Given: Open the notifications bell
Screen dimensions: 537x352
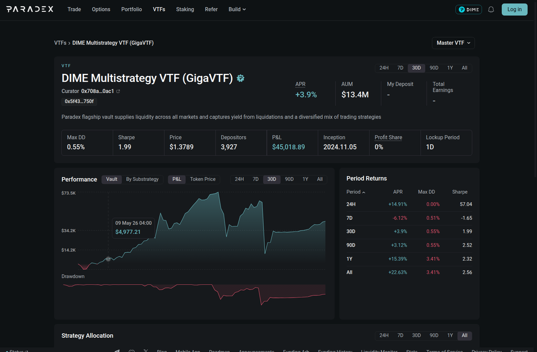Looking at the screenshot, I should click(491, 9).
